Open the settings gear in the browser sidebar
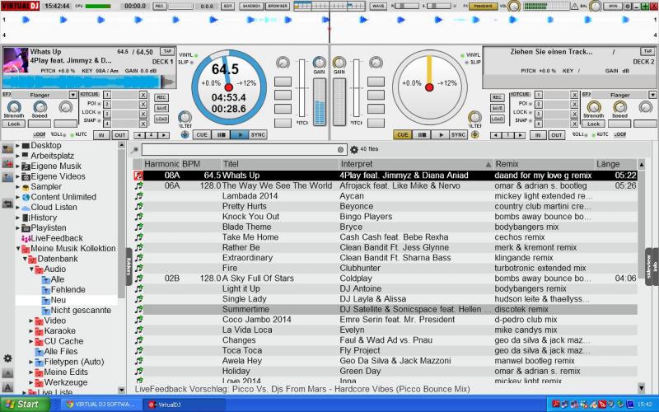The height and width of the screenshot is (412, 659). [8, 358]
